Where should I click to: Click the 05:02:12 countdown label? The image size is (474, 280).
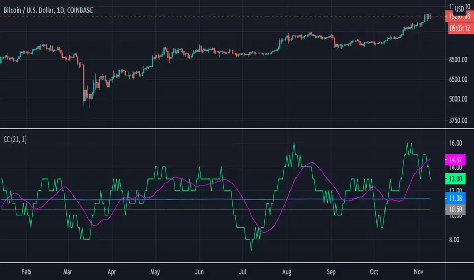(x=460, y=29)
